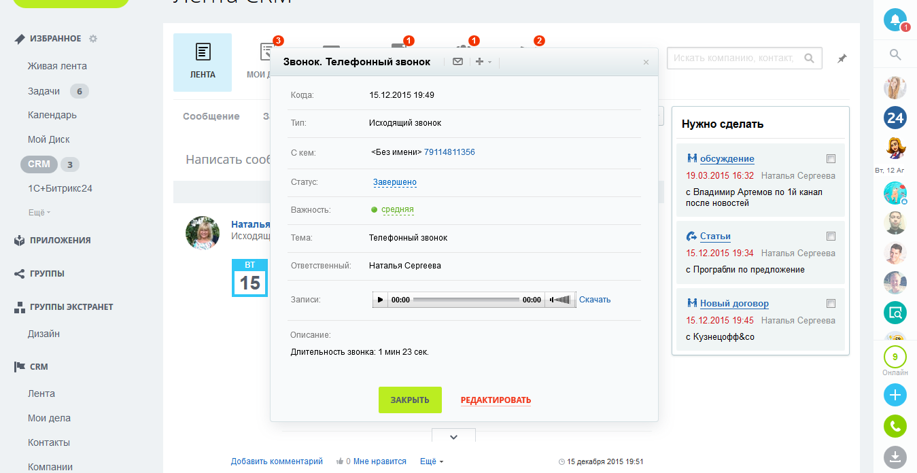
Task: Click Наталья's avatar photo in feed
Action: (x=203, y=233)
